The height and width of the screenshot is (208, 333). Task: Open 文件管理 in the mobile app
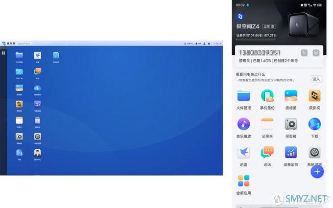point(243,96)
